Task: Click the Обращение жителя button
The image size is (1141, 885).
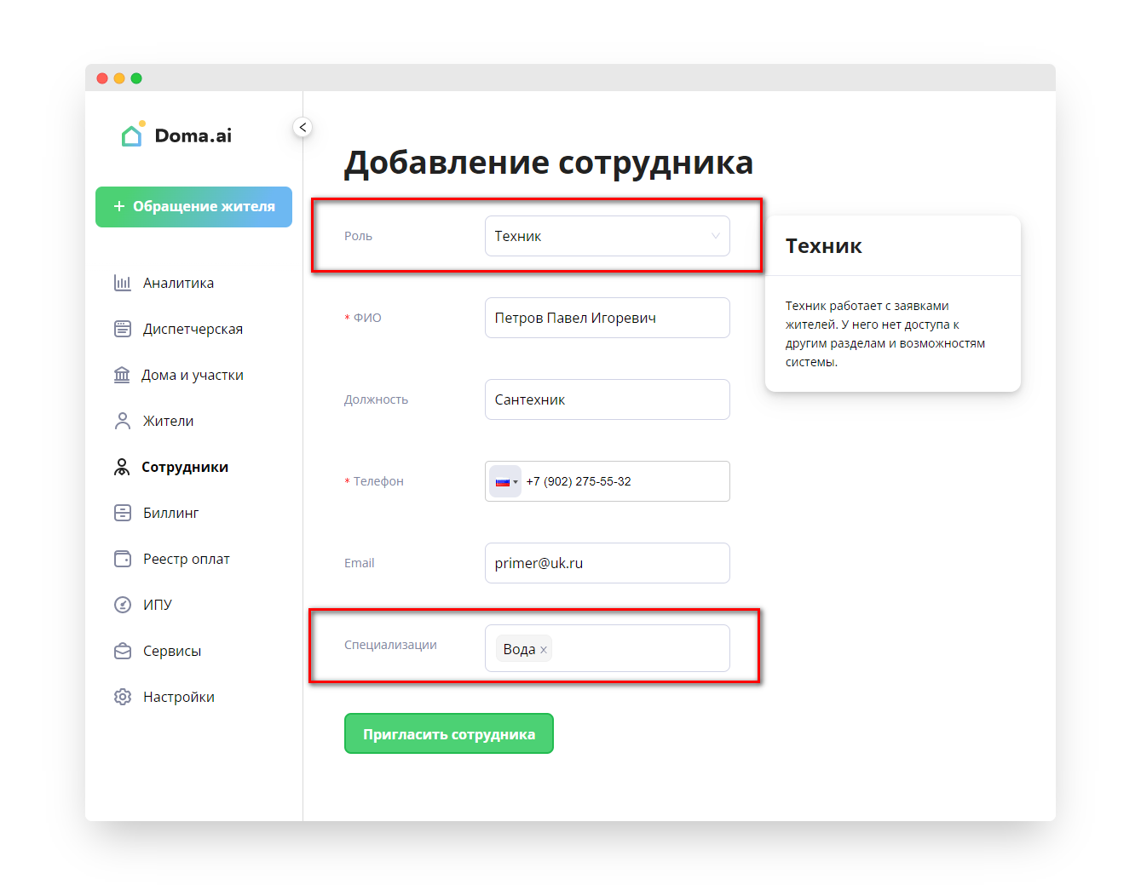Action: 193,207
